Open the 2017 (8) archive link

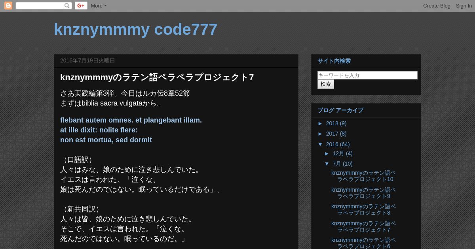[x=336, y=134]
